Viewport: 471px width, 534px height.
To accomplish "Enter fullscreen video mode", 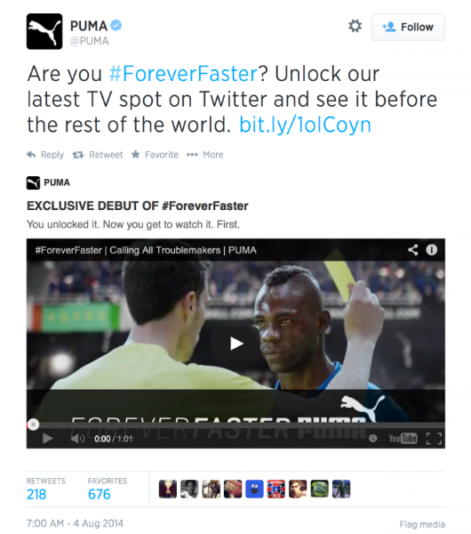I will pos(434,439).
